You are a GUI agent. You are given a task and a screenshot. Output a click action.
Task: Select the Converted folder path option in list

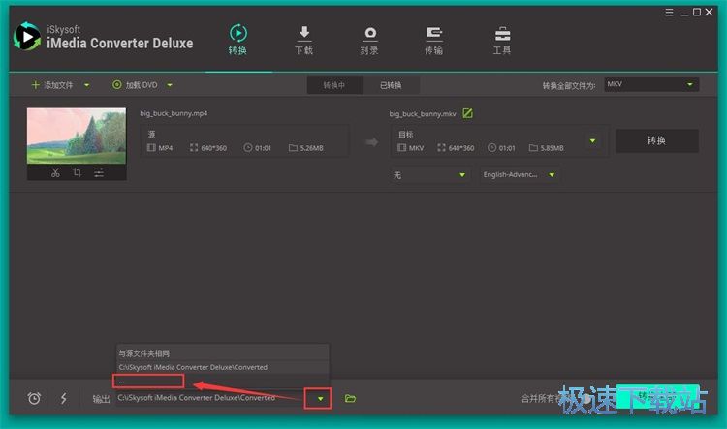(x=223, y=367)
